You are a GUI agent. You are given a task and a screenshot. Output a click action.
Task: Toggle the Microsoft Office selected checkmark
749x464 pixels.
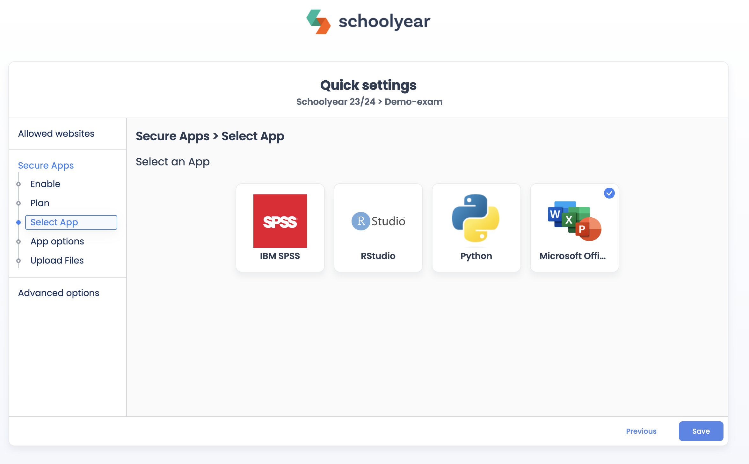pos(609,193)
